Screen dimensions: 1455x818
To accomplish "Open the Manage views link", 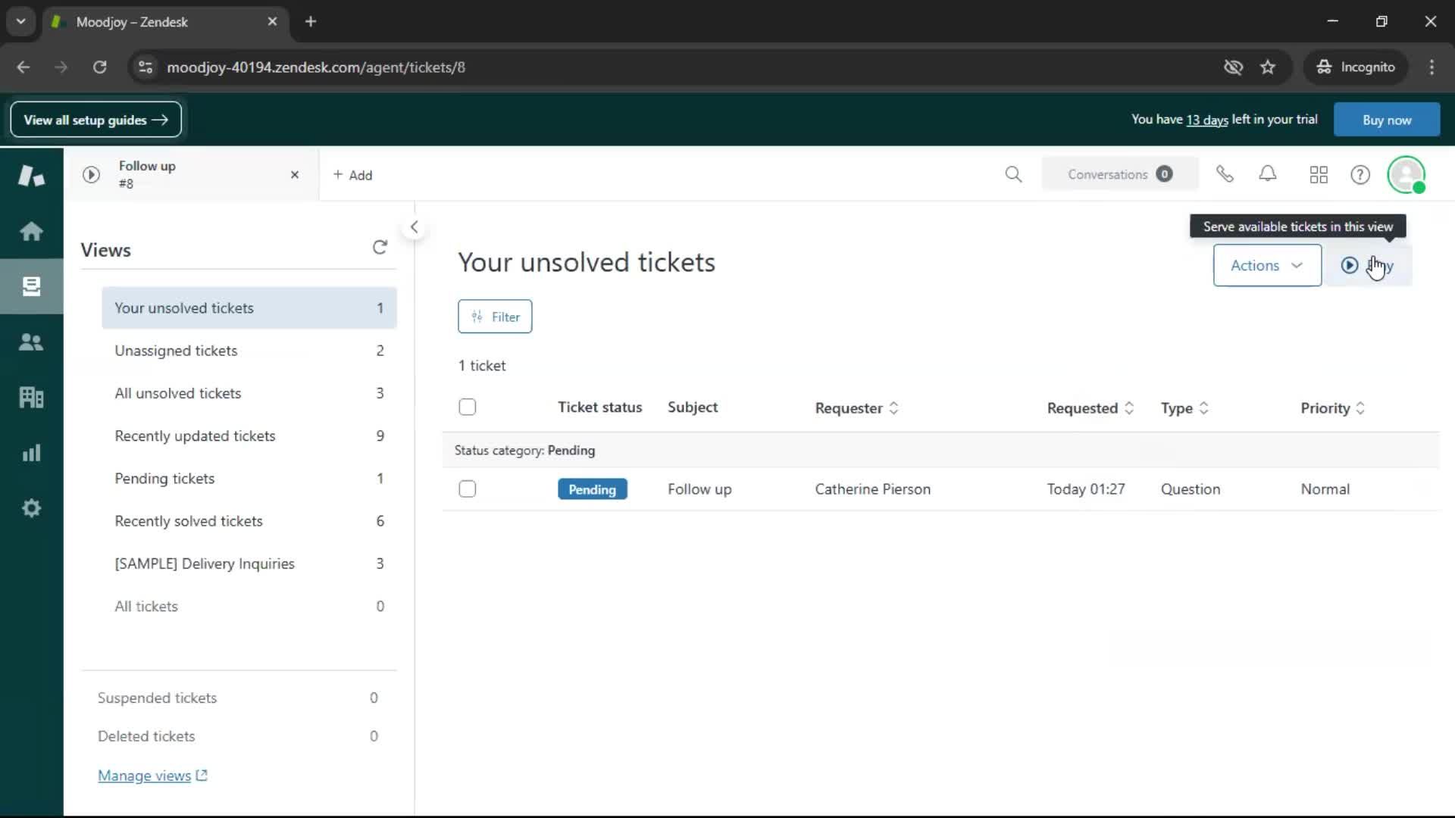I will point(152,776).
